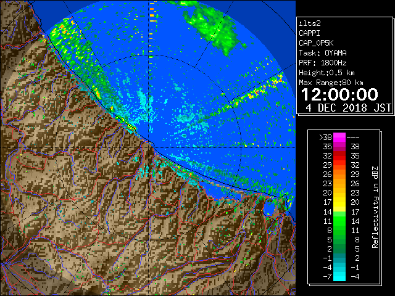Click the "ilts2" label in info box
Image resolution: width=395 pixels, height=296 pixels.
(310, 23)
